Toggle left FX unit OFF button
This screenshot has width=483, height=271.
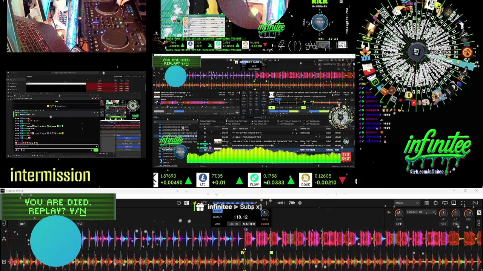click(x=23, y=224)
